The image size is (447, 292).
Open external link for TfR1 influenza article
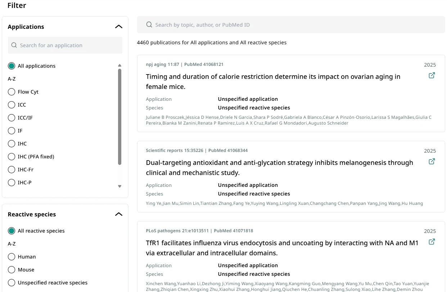[432, 242]
